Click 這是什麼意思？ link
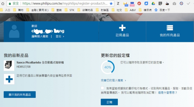Image resolution: width=194 pixels, height=107 pixels. click(167, 92)
